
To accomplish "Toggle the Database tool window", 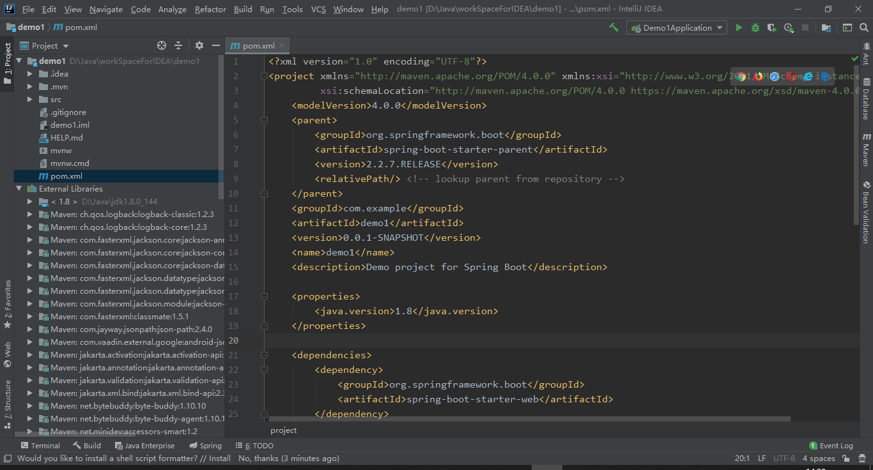I will pyautogui.click(x=866, y=99).
